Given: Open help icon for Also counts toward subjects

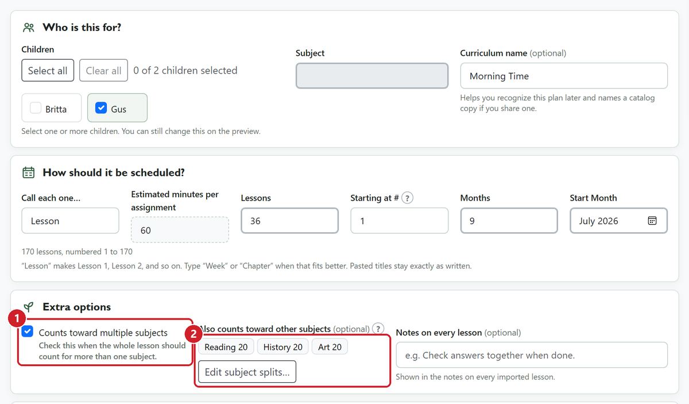Looking at the screenshot, I should click(378, 329).
